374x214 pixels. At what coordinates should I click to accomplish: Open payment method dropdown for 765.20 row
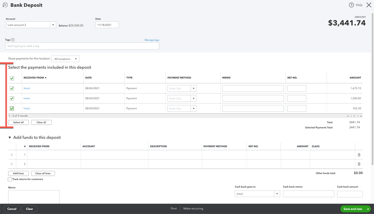point(194,108)
